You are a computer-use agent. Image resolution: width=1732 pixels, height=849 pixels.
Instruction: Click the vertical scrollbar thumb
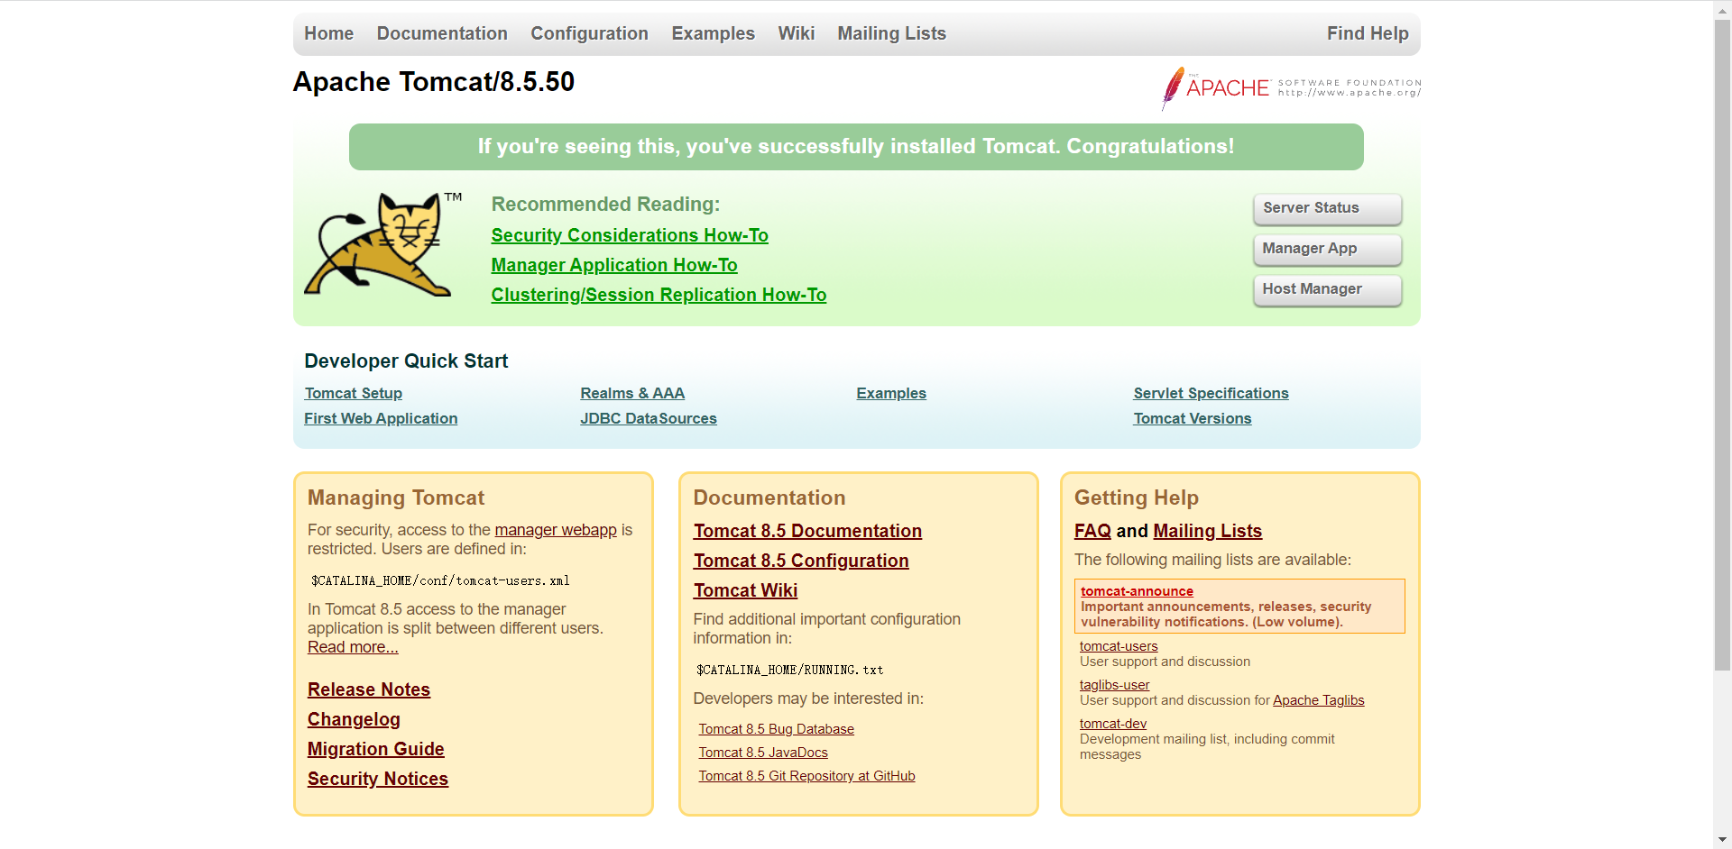tap(1722, 345)
